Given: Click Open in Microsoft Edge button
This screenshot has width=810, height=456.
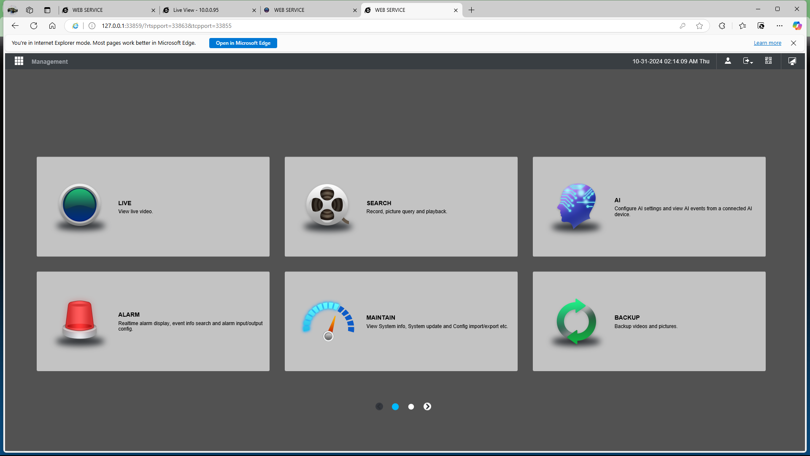Looking at the screenshot, I should [243, 43].
